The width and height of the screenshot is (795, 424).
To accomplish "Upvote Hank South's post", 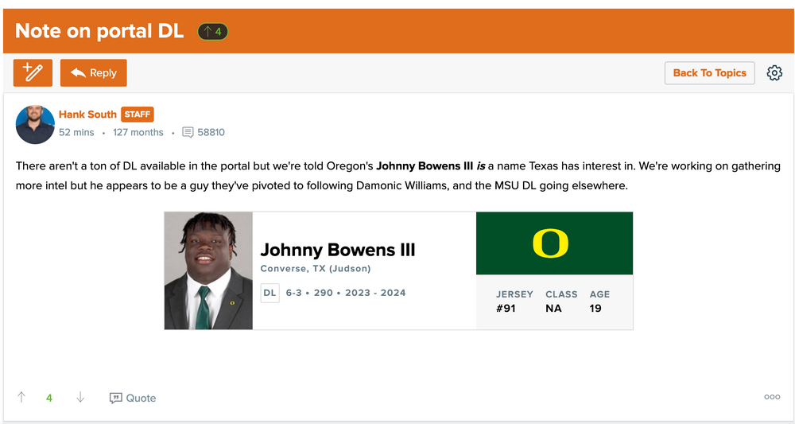I will (21, 397).
